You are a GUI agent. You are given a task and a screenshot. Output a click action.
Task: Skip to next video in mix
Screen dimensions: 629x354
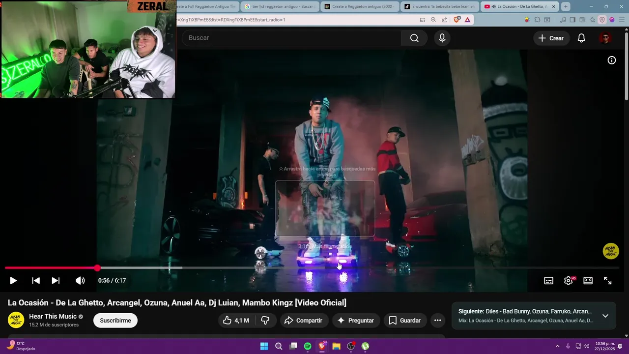pos(56,280)
